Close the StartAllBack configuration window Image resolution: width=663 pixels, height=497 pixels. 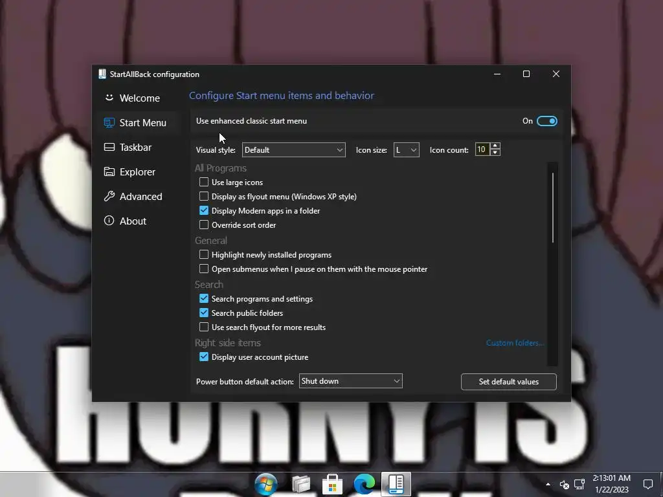point(556,74)
